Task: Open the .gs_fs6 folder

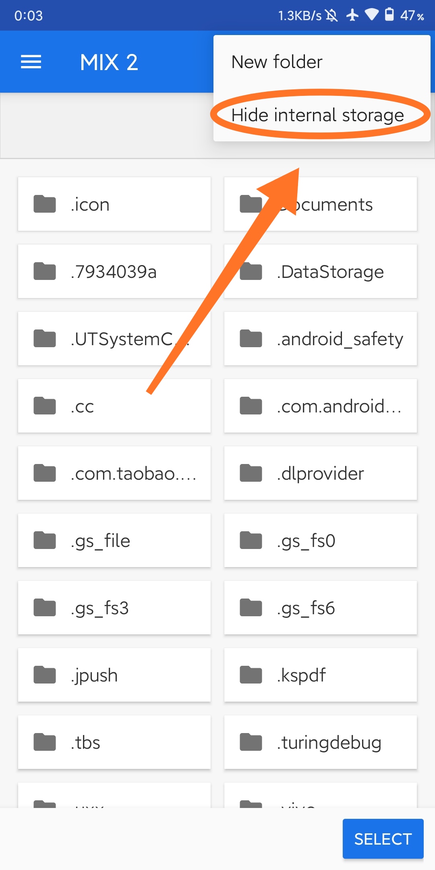Action: point(321,608)
